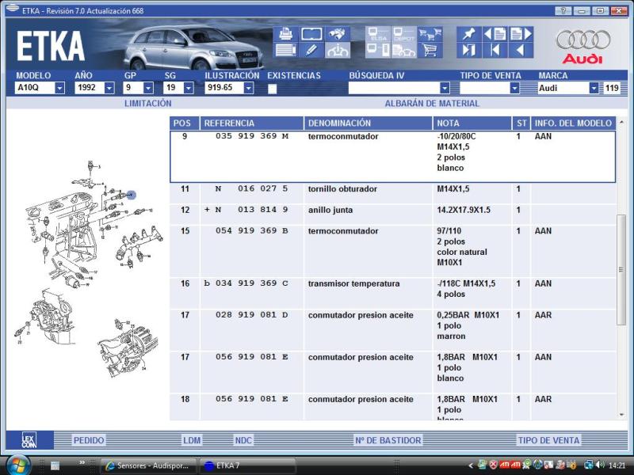This screenshot has height=475, width=634.
Task: Click the REFERENCIA column header
Action: 251,123
